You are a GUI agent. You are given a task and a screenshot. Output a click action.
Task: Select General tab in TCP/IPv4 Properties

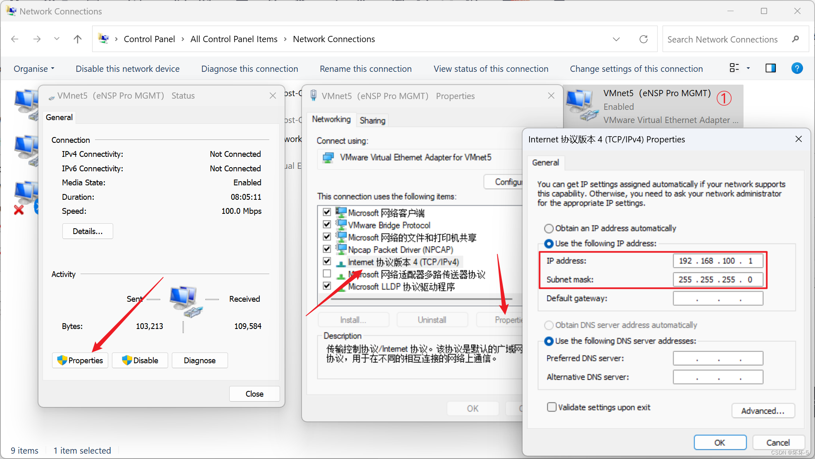[545, 163]
